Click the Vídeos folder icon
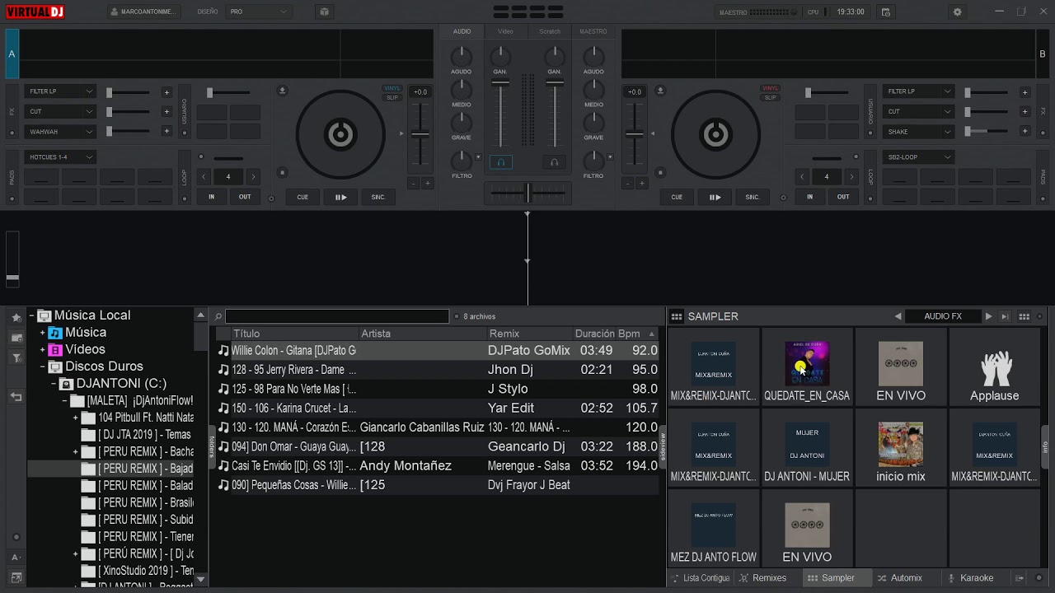 point(55,350)
